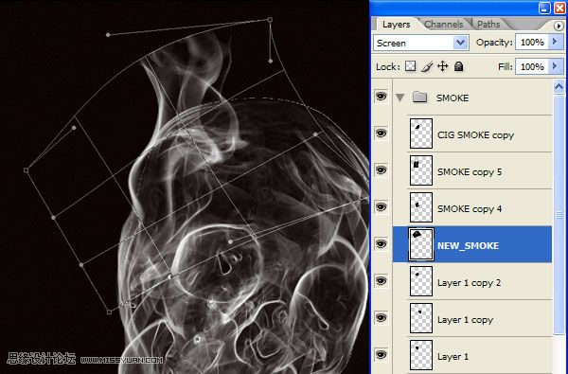Select the NEW_SMOKE layer name
This screenshot has width=568, height=374.
tap(468, 246)
